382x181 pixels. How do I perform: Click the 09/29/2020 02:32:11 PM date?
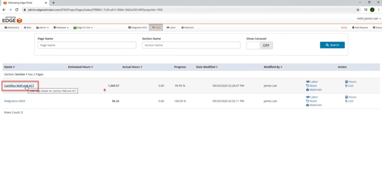[x=228, y=101]
